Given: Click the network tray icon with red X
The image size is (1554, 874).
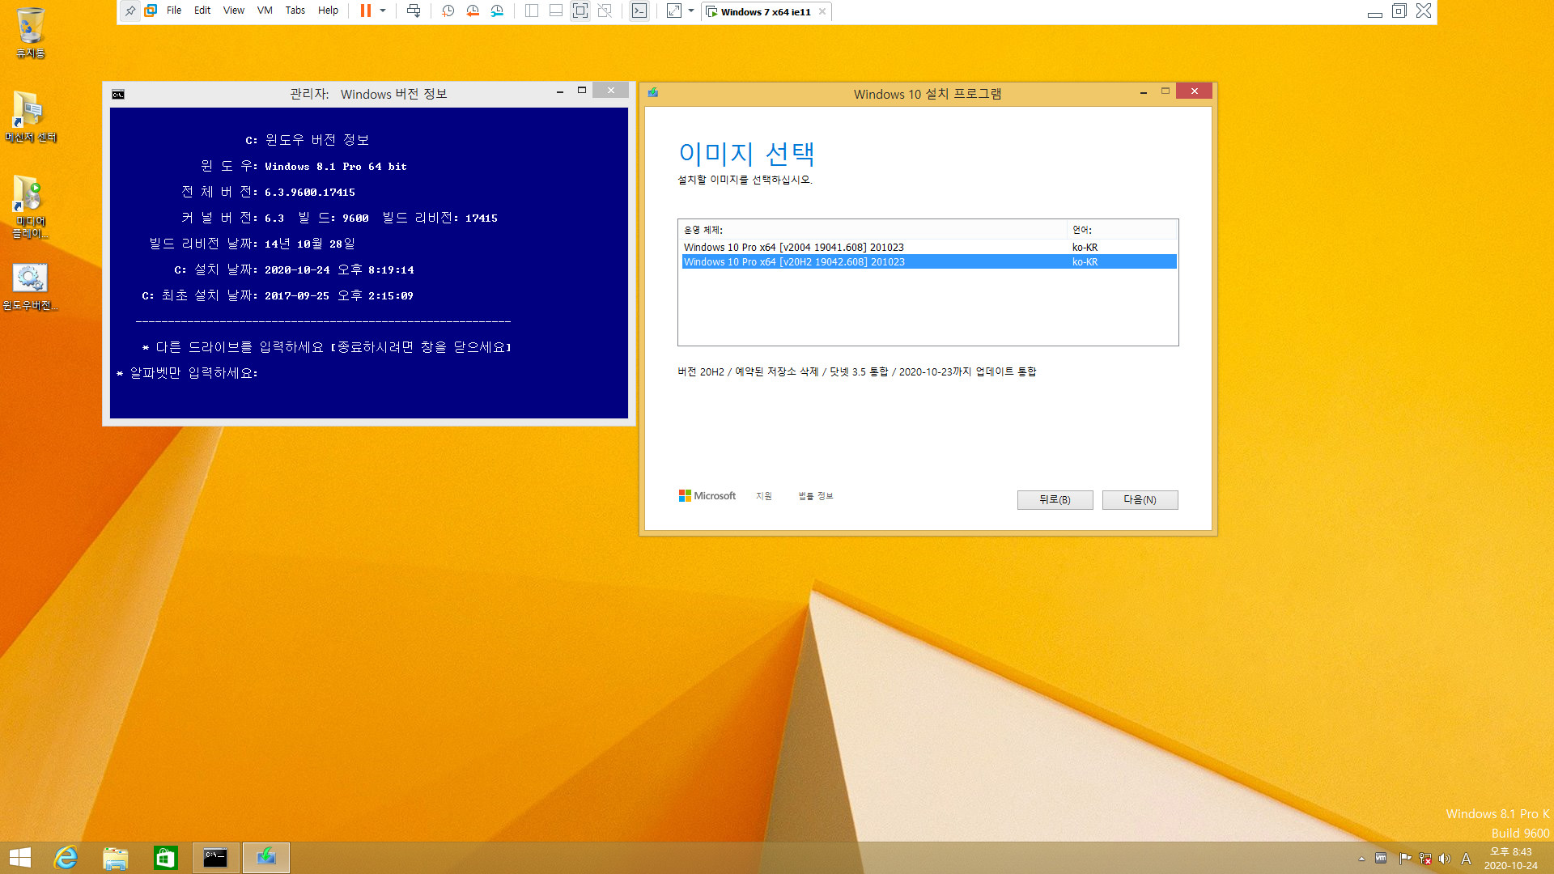Looking at the screenshot, I should pyautogui.click(x=1425, y=859).
